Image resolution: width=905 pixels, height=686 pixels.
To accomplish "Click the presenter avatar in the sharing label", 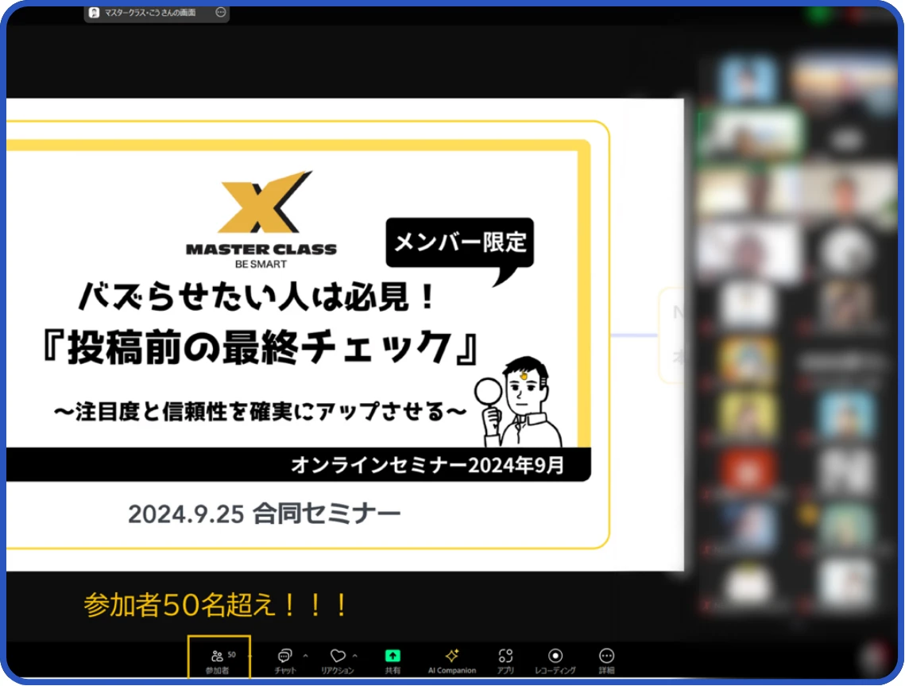I will tap(94, 12).
